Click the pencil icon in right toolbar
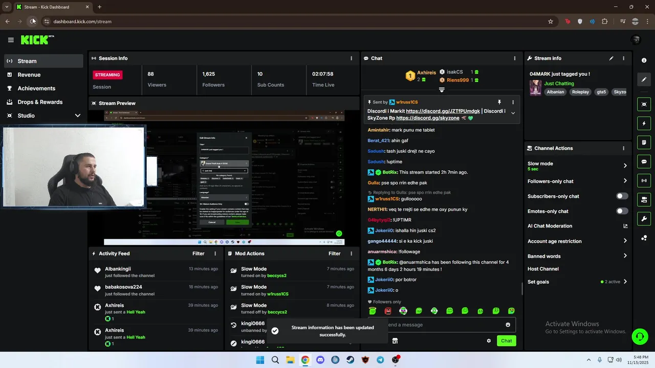 644,80
